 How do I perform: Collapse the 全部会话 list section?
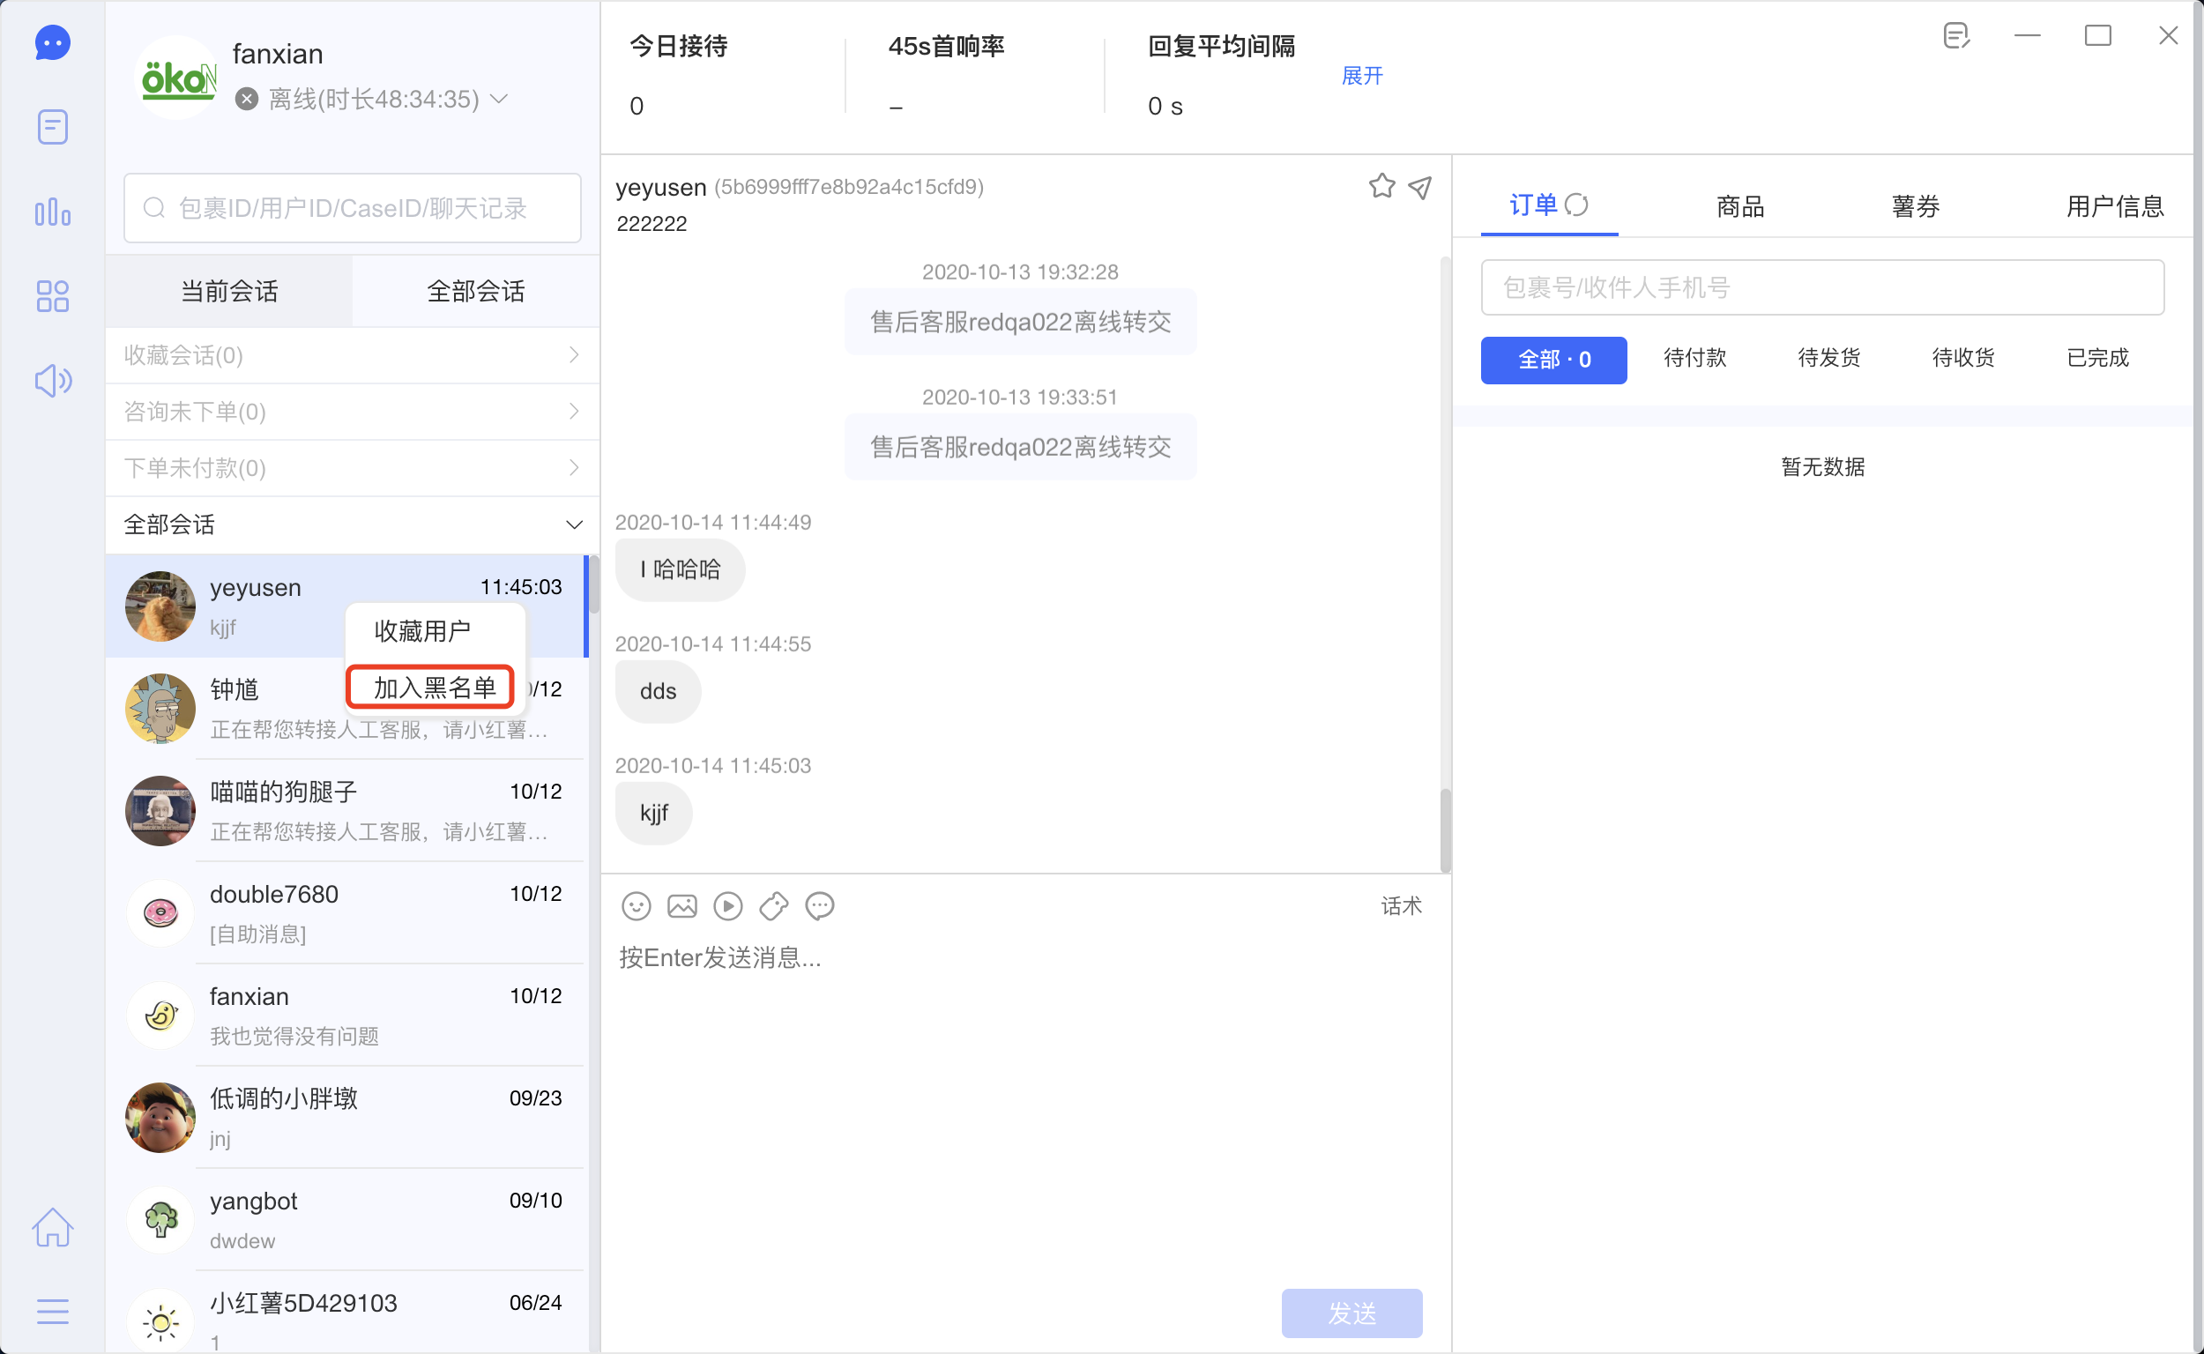[573, 524]
